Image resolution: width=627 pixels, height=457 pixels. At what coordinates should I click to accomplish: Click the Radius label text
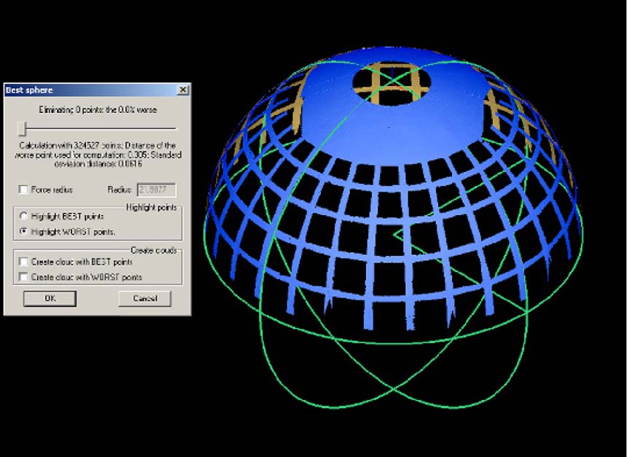[x=120, y=190]
